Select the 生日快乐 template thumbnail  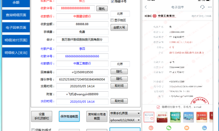[202, 117]
